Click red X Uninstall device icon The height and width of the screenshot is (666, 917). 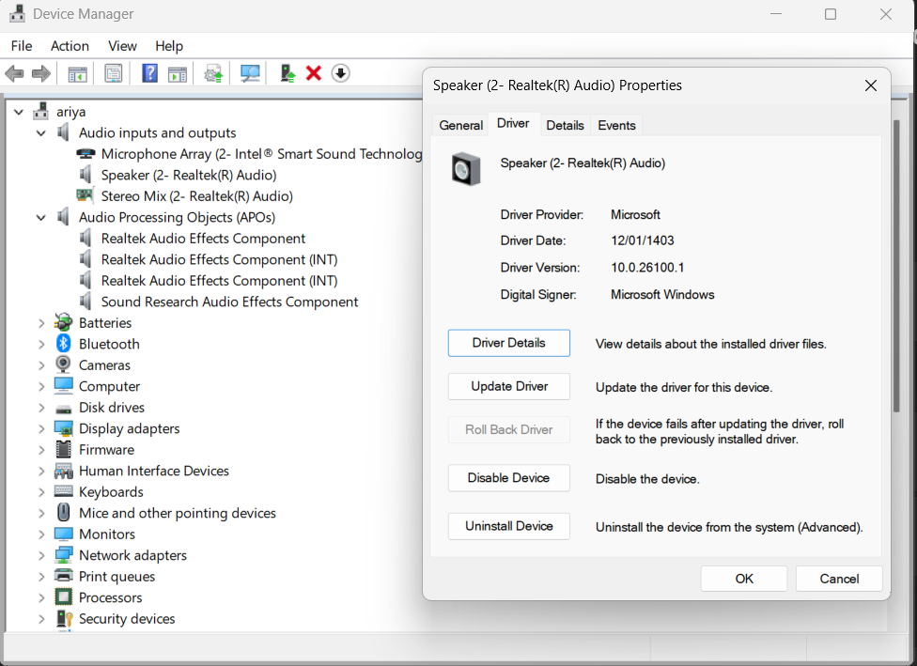point(314,73)
